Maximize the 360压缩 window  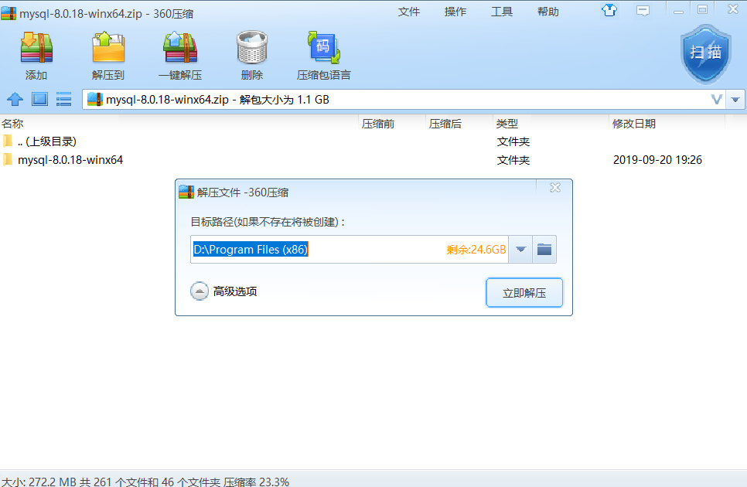point(702,9)
